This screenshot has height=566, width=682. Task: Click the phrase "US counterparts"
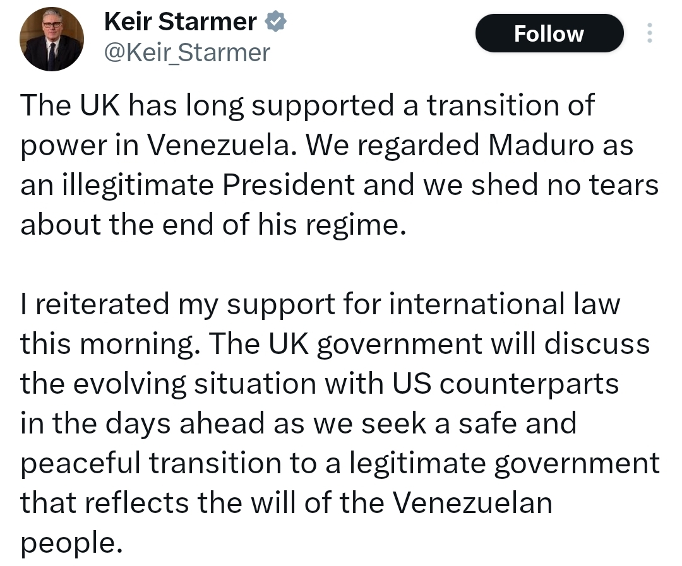[x=525, y=384]
